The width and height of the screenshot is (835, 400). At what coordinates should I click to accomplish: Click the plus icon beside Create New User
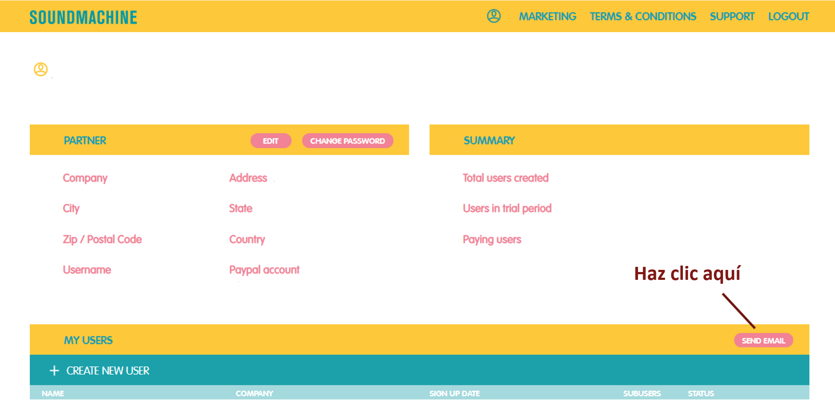point(54,371)
